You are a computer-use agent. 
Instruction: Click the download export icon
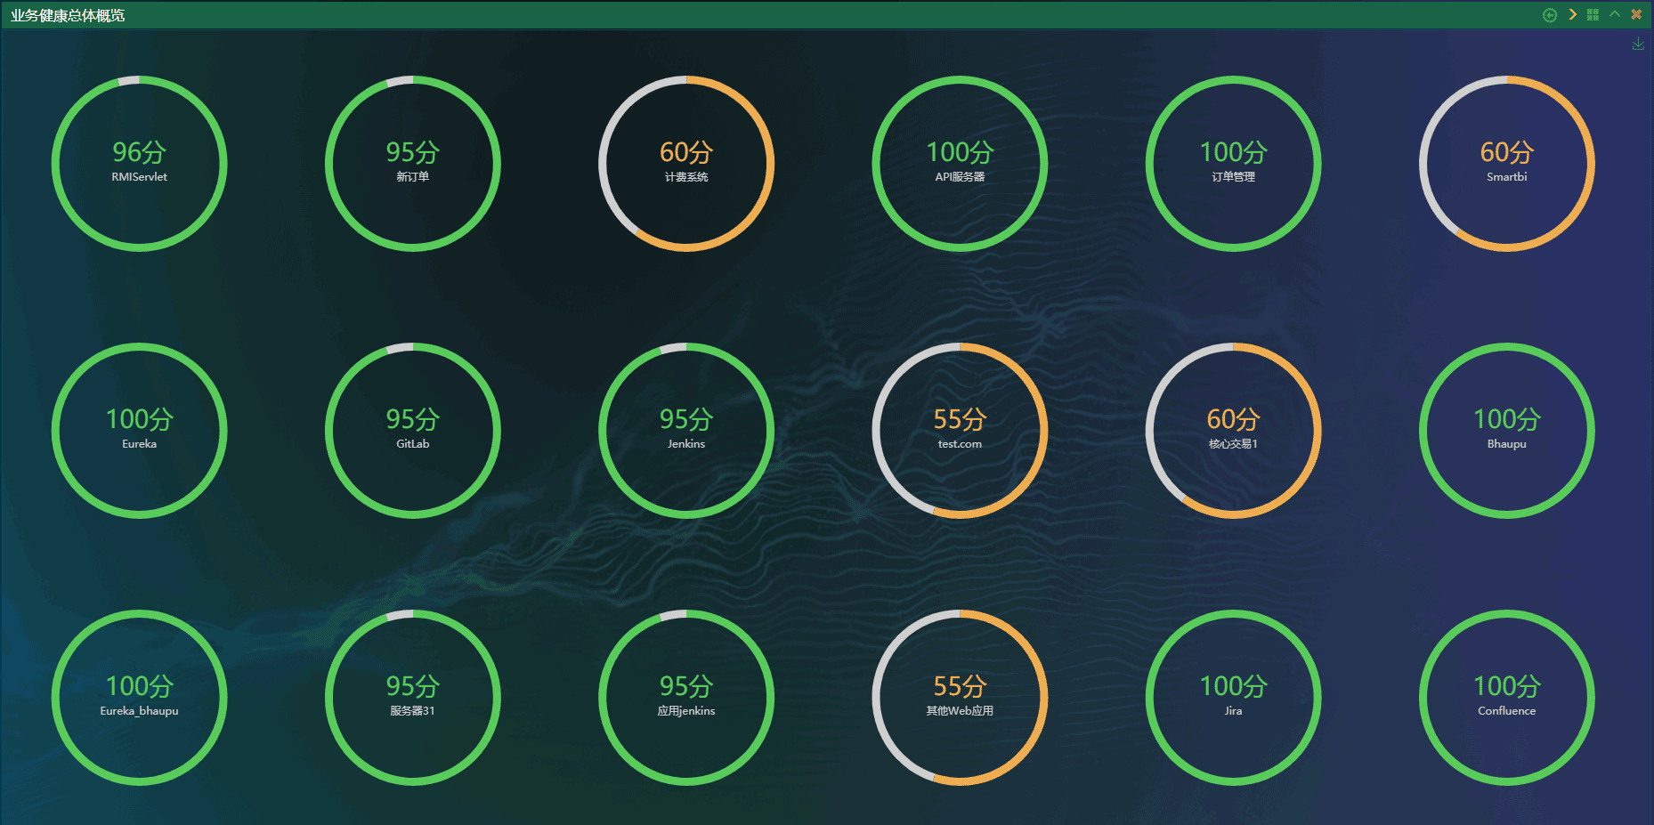[1638, 44]
